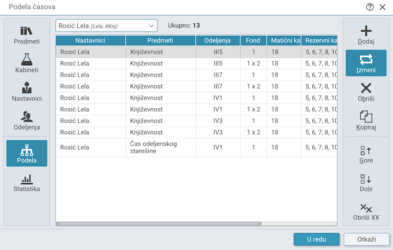This screenshot has height=250, width=393.
Task: Open the Rosić Lela teacher dropdown
Action: click(x=106, y=26)
